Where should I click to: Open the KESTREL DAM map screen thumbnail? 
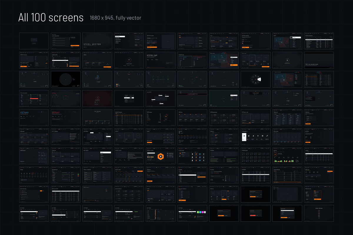161,60
